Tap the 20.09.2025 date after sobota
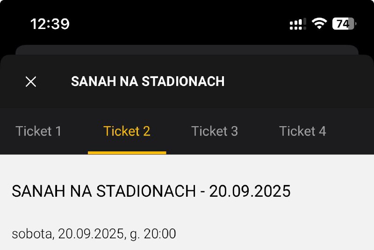The image size is (374, 250). coord(91,234)
